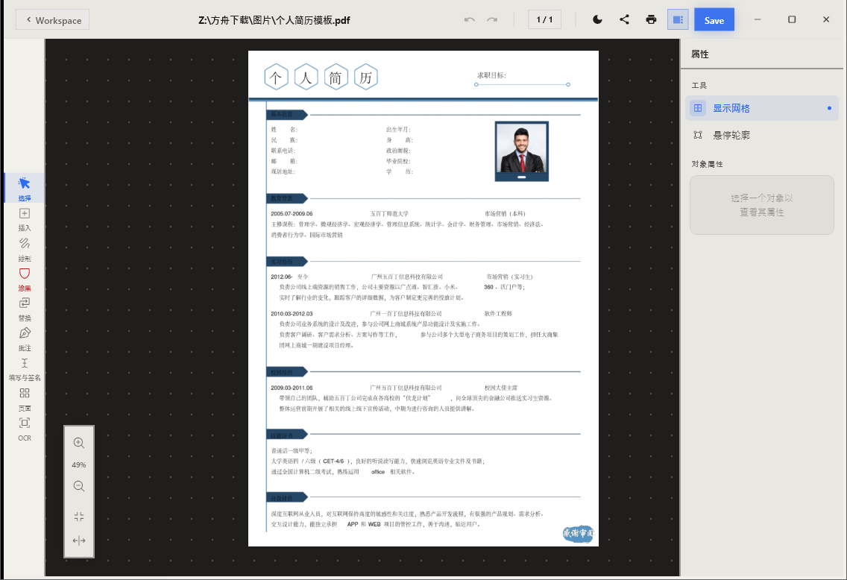
Task: Click the 软件工程师 job title text
Action: click(498, 314)
